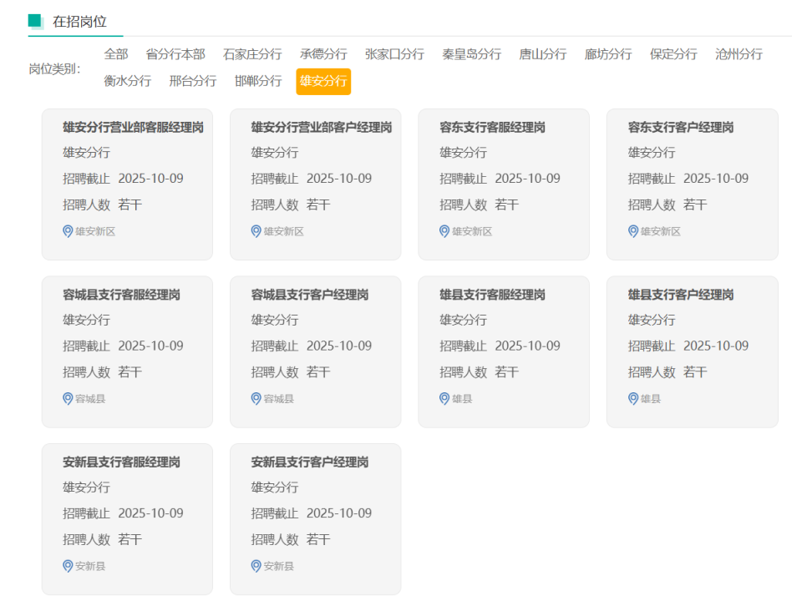Click 雄安分行 subtitle under 安新县支行客服经理岗
The height and width of the screenshot is (606, 802).
tap(86, 487)
